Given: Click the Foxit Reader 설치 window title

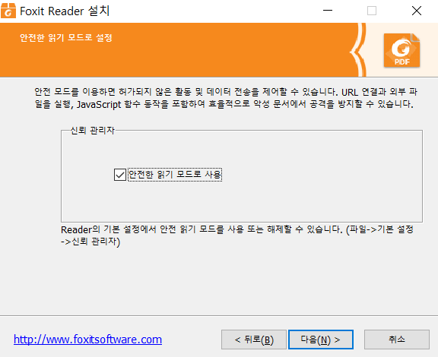Looking at the screenshot, I should pos(65,11).
